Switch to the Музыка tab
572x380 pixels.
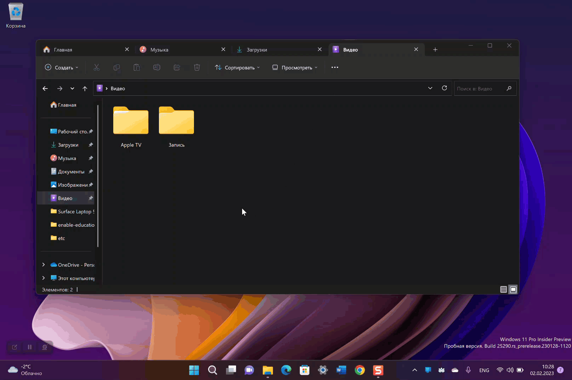tap(183, 50)
